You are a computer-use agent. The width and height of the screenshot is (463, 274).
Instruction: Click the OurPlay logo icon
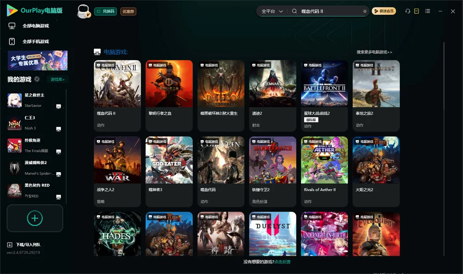(x=12, y=11)
